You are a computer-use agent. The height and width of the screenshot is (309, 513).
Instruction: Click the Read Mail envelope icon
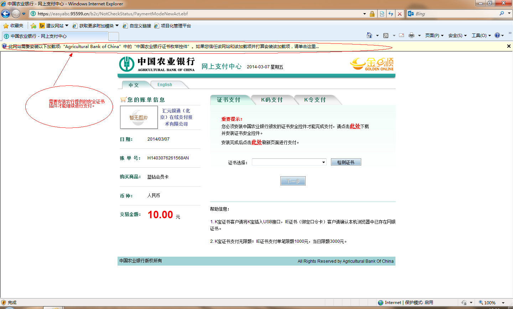point(401,35)
